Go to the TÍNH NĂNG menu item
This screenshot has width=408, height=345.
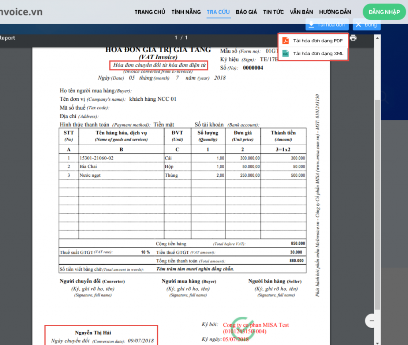click(x=186, y=12)
